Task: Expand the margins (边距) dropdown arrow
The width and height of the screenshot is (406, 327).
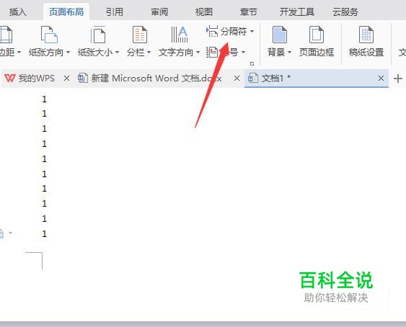Action: (x=19, y=53)
